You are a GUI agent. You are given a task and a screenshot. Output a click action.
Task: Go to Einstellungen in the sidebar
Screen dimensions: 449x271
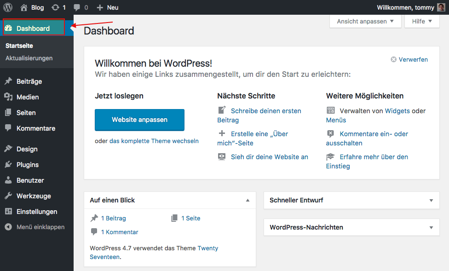pos(37,212)
